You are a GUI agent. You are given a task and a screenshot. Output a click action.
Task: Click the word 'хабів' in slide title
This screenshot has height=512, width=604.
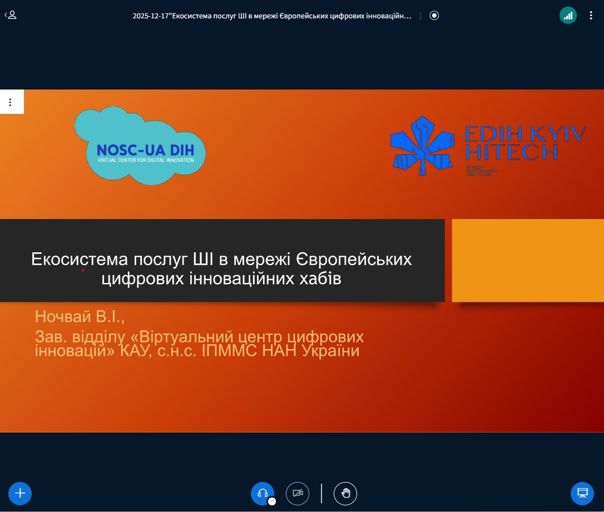pos(318,279)
